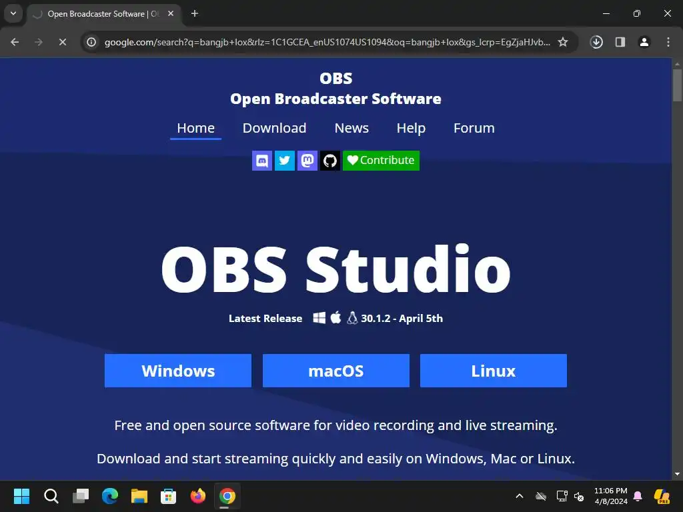This screenshot has width=683, height=512.
Task: Open the Chrome three-dot menu
Action: (668, 42)
